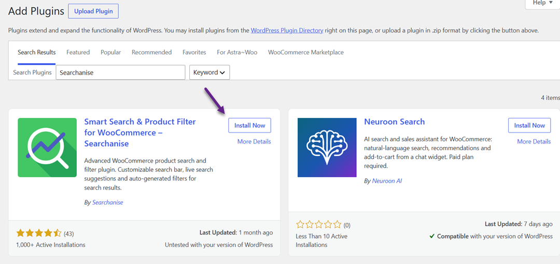Click the Neuroon Search empty star rating
The width and height of the screenshot is (560, 264).
point(319,225)
